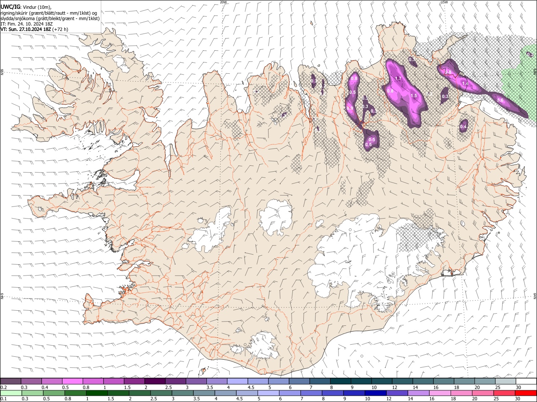The image size is (537, 402).
Task: Click the rigning/skúrir legend description line
Action: 48,13
